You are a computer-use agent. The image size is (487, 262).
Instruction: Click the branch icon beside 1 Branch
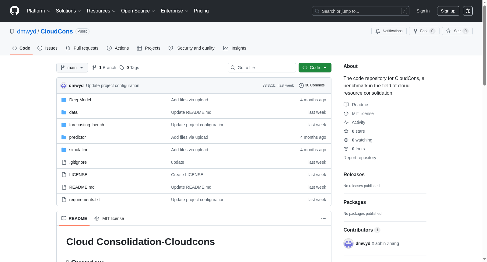pyautogui.click(x=94, y=68)
